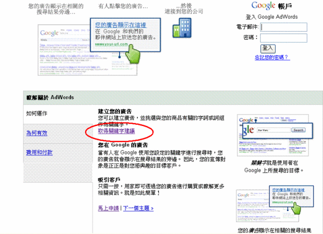Click the 建立您的廣告 heading
The width and height of the screenshot is (323, 234).
115,112
